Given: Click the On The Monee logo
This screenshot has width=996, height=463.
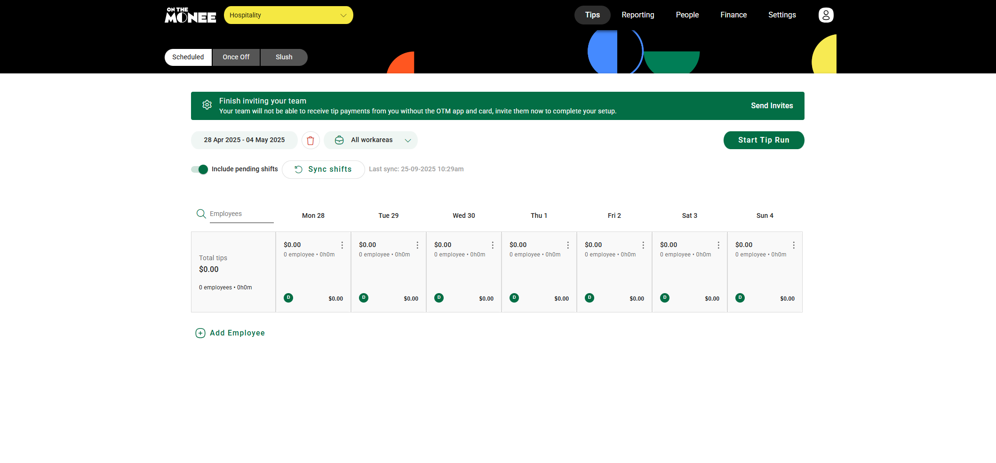Looking at the screenshot, I should coord(191,15).
